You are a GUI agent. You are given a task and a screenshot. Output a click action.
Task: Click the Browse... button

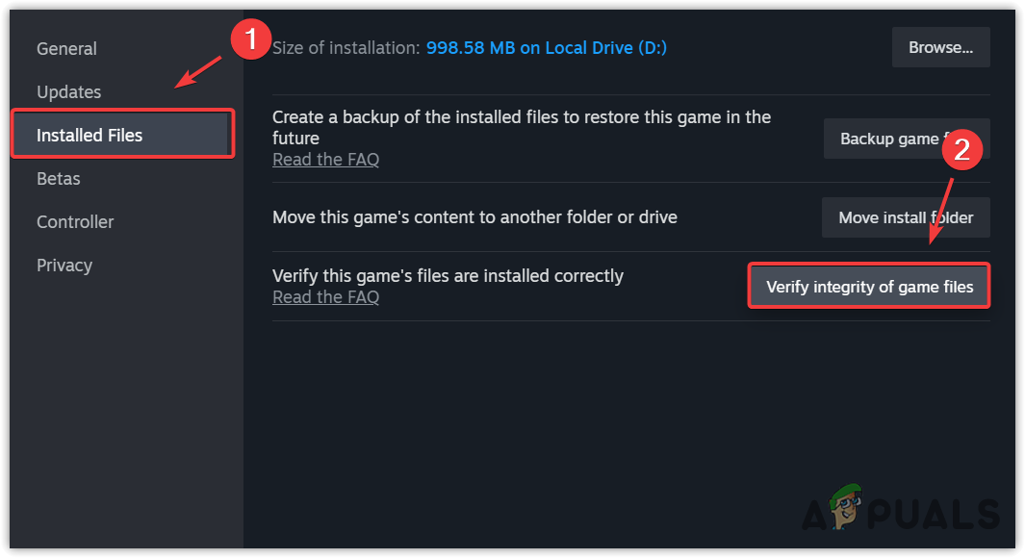[x=940, y=47]
